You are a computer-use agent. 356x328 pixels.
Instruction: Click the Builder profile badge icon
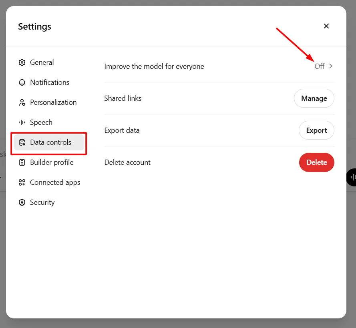point(22,162)
